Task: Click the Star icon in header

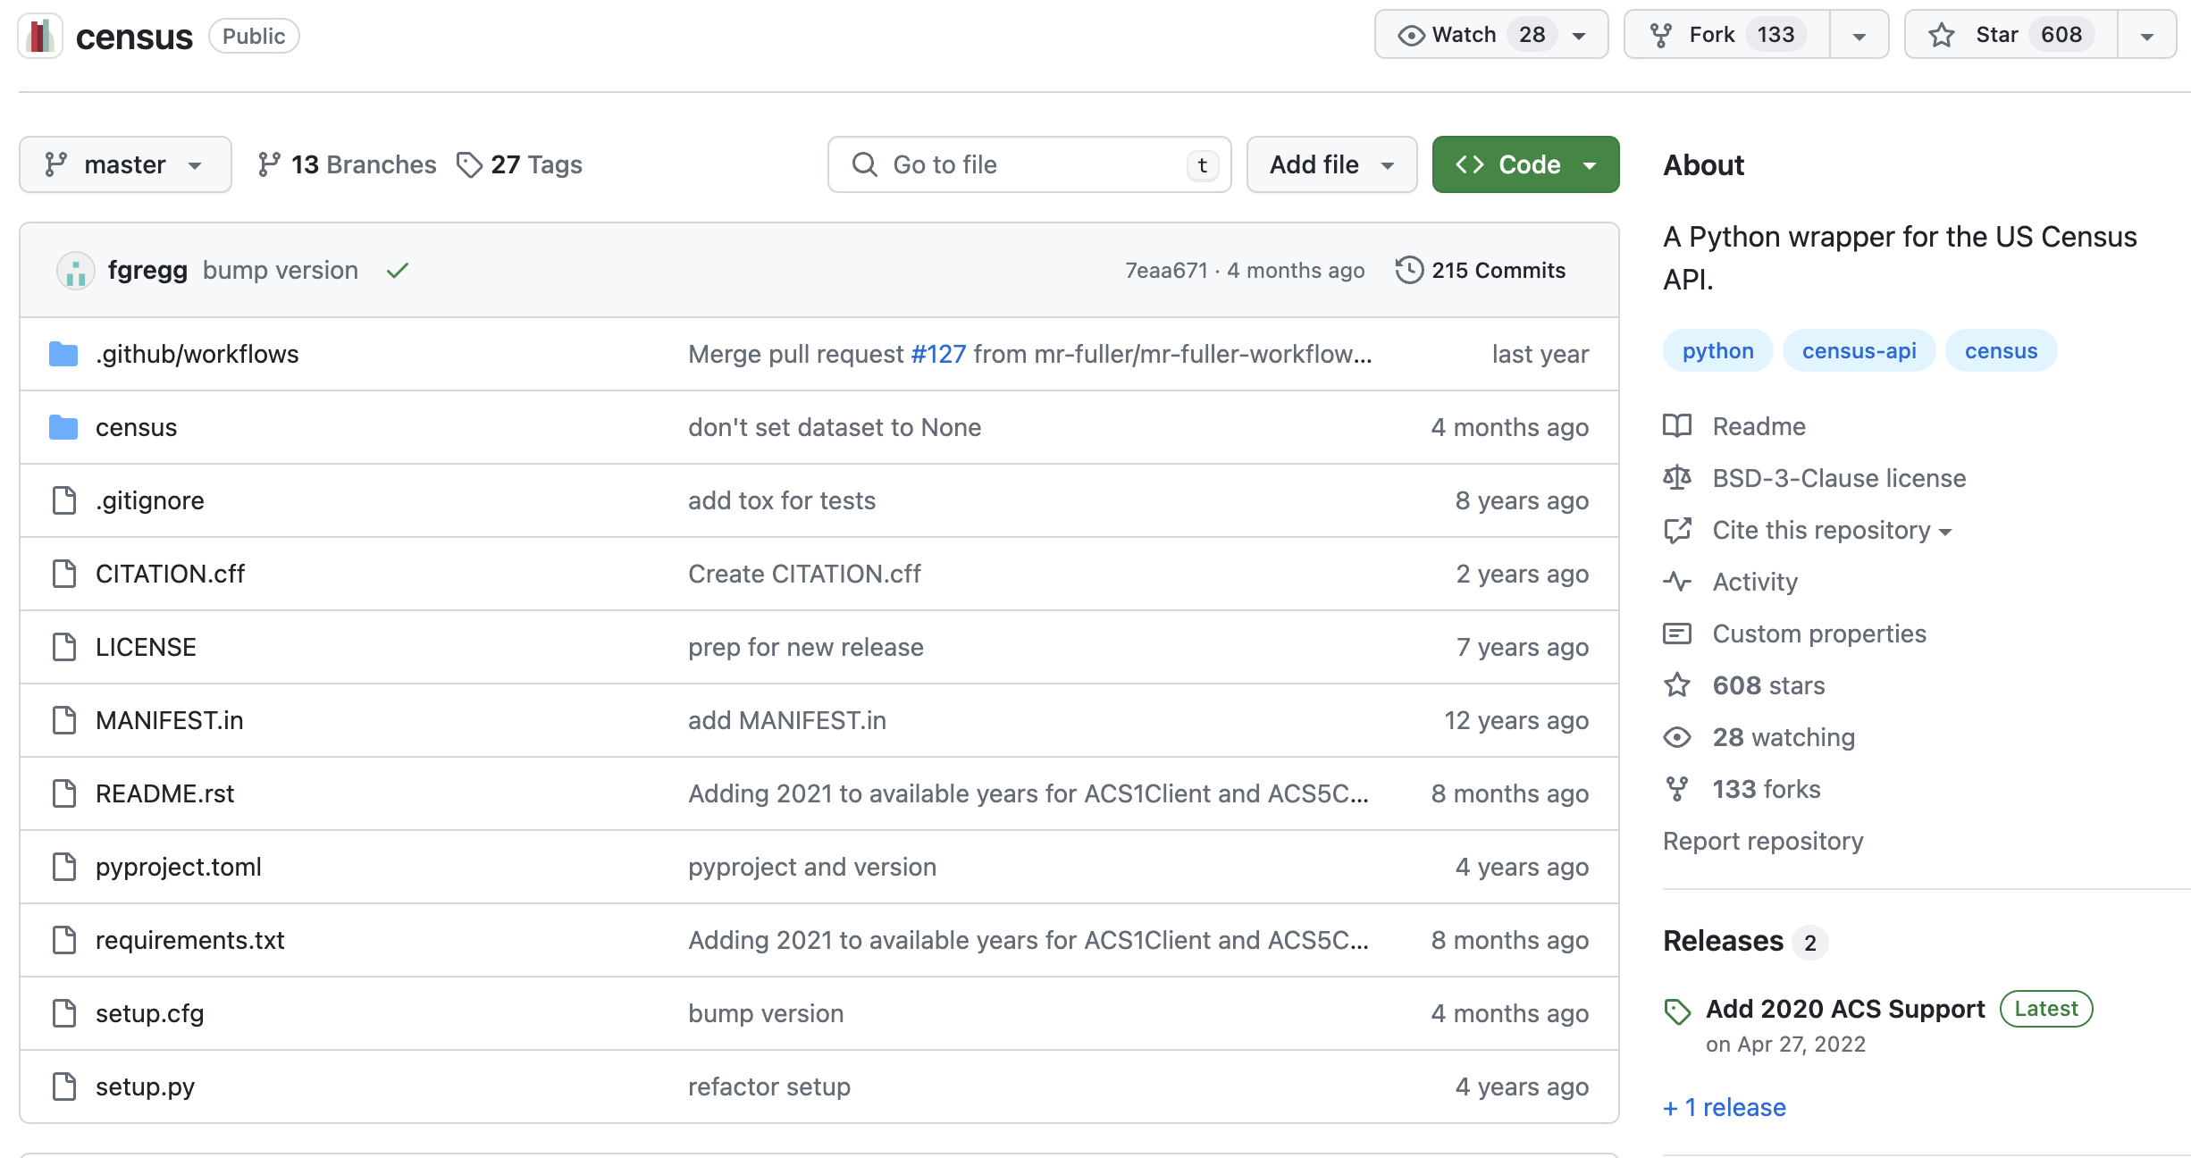Action: point(1941,35)
